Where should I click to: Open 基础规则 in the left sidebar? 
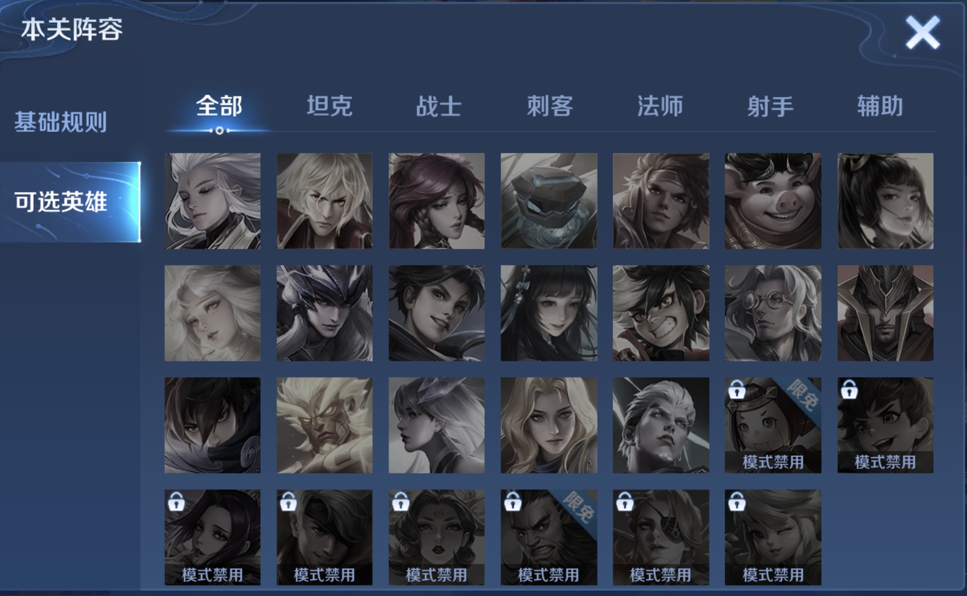click(x=61, y=122)
